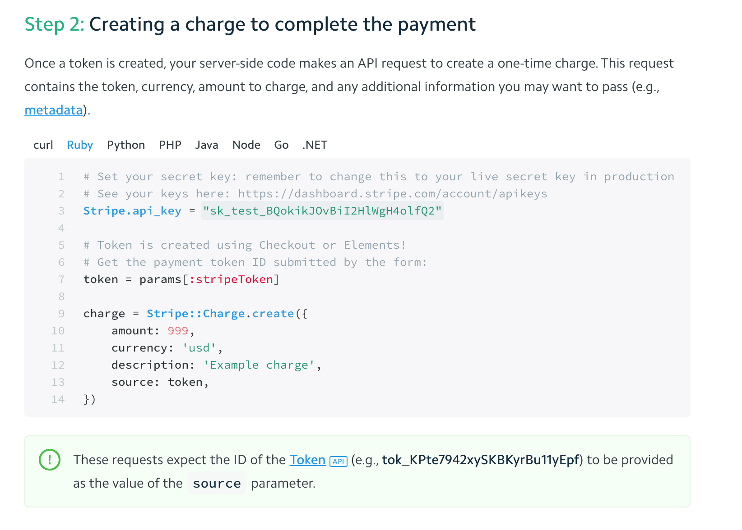Viewport: 742px width, 530px height.
Task: Show the Java code example tab
Action: click(207, 145)
